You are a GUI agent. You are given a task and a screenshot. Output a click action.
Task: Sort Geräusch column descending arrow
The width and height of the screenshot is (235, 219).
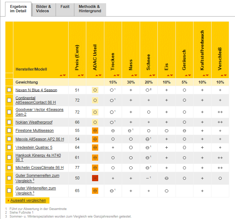pyautogui.click(x=190, y=75)
